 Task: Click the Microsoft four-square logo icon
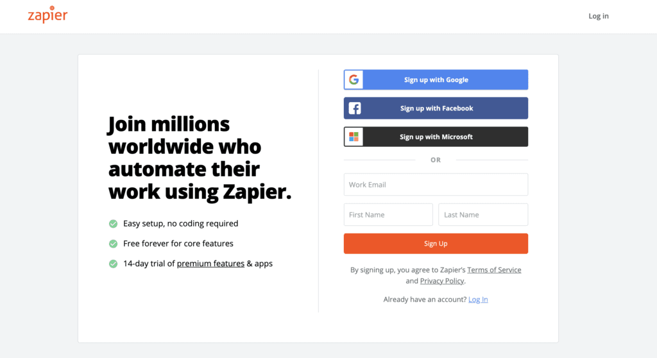tap(354, 137)
